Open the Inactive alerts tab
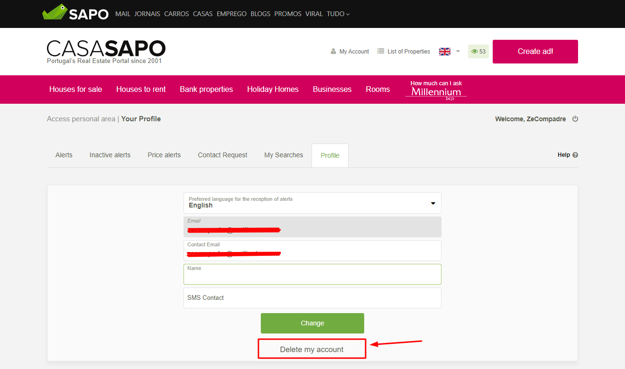 (x=110, y=155)
